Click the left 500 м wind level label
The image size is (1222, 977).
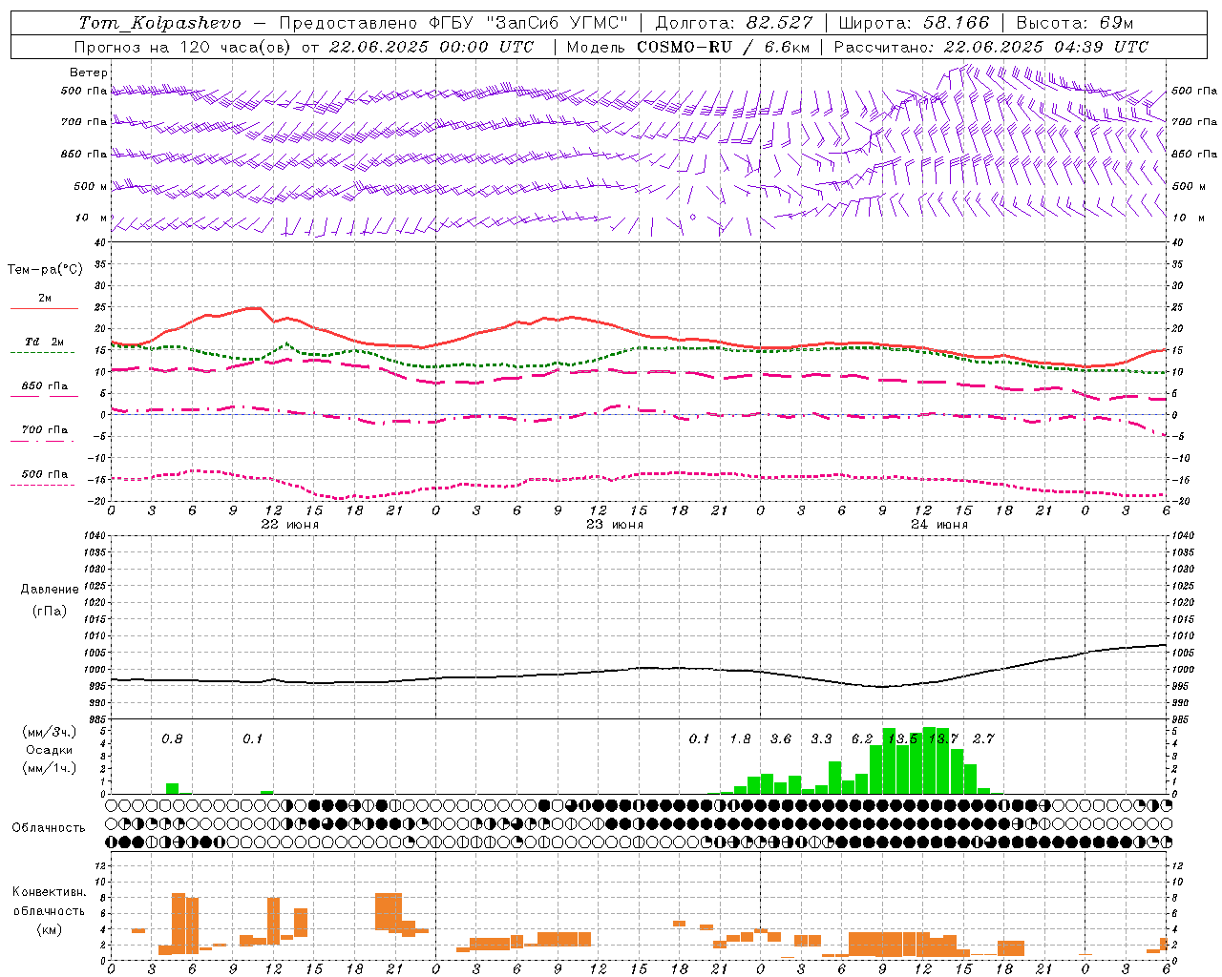(x=91, y=186)
